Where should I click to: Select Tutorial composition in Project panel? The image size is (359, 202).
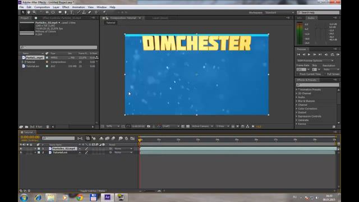click(31, 62)
